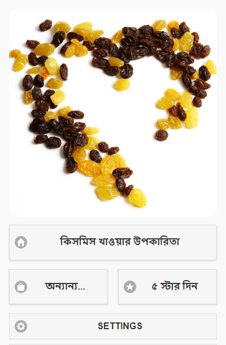Viewport: 226px width, 345px height.
Task: Tap the home icon beside কিসমিস খাওয়ার উপকারিতা
Action: coord(21,242)
